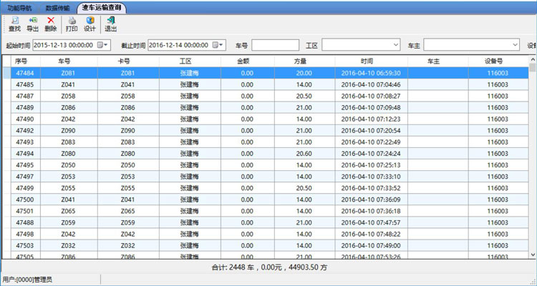This screenshot has height=286, width=537.
Task: Click the 退出 (exit) toolbar icon
Action: [111, 24]
